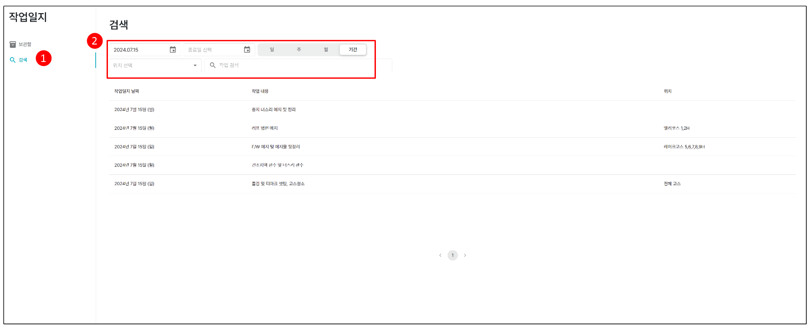Open the start date calendar icon

173,50
